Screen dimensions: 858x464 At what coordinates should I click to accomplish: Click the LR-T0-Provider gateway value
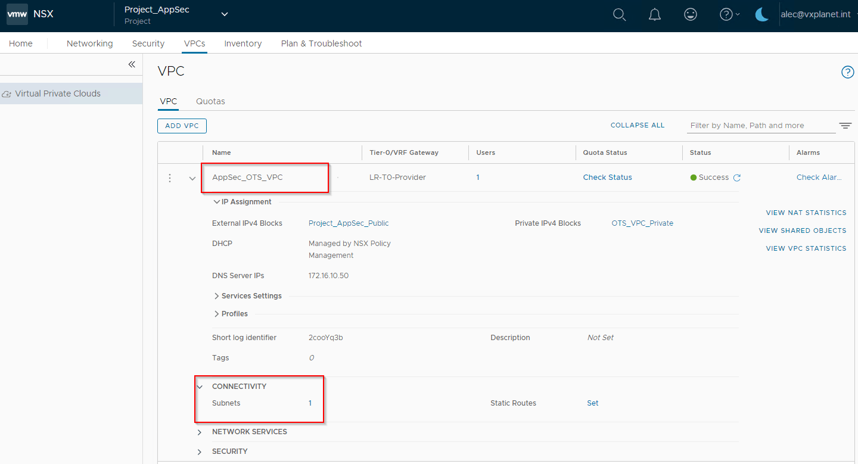[398, 177]
